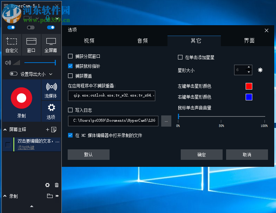Open the screen note settings gear icon
Image resolution: width=276 pixels, height=213 pixels.
point(47,185)
